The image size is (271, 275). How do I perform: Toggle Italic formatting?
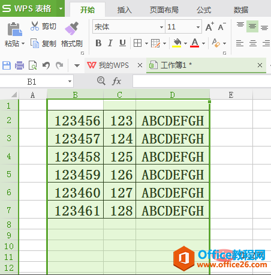point(110,43)
